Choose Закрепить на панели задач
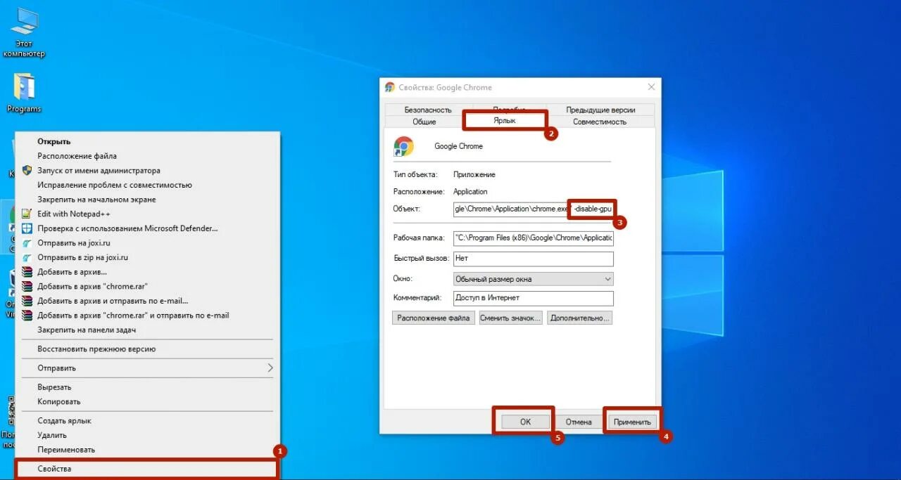Viewport: 901px width, 480px height. coord(148,330)
